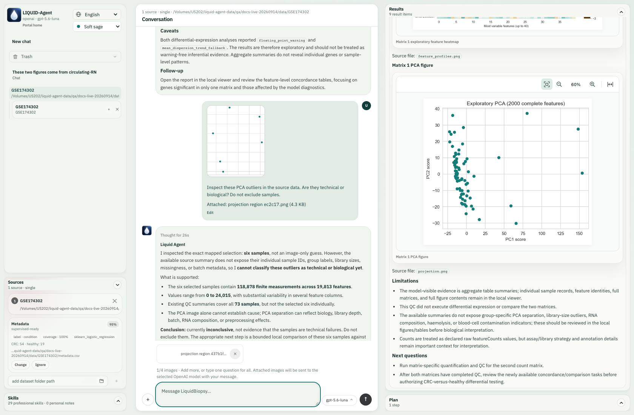Click the LIQUID-Agent droplet logo
Viewport: 634px width, 415px height.
tap(14, 15)
